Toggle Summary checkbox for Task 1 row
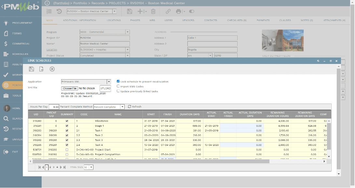 67,131
